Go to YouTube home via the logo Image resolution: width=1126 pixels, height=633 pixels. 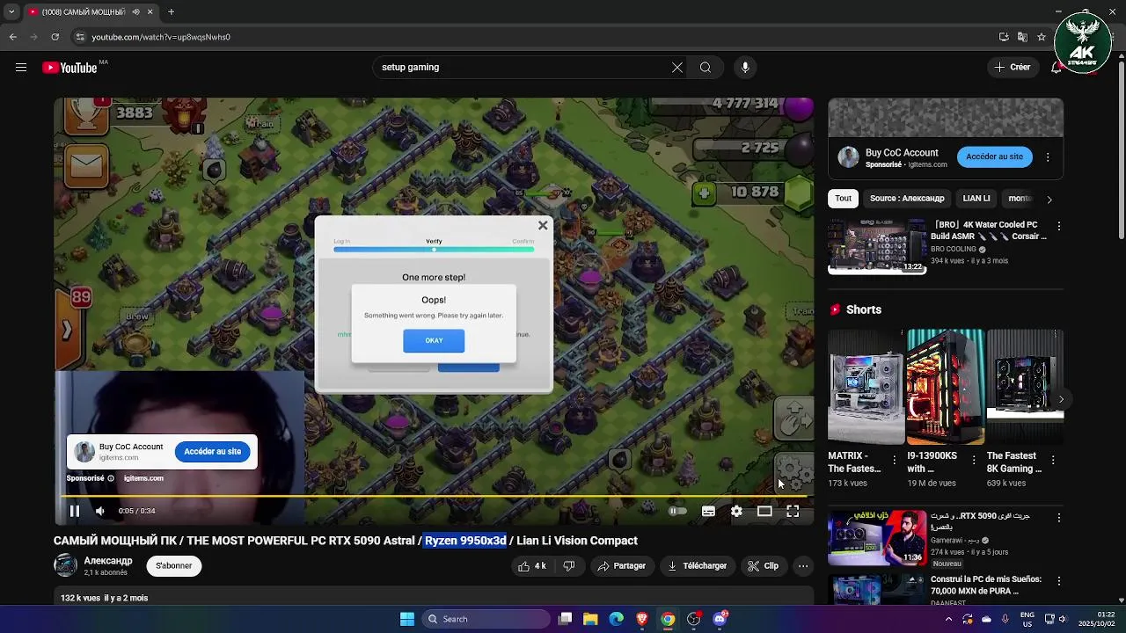(69, 68)
